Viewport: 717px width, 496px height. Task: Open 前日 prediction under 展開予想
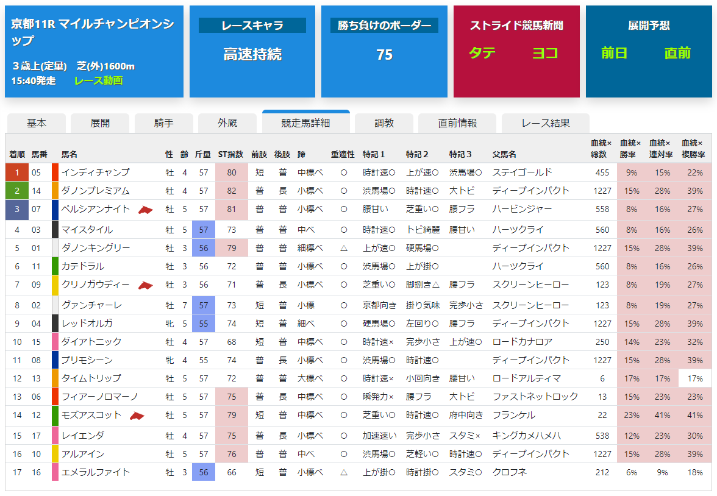(613, 52)
